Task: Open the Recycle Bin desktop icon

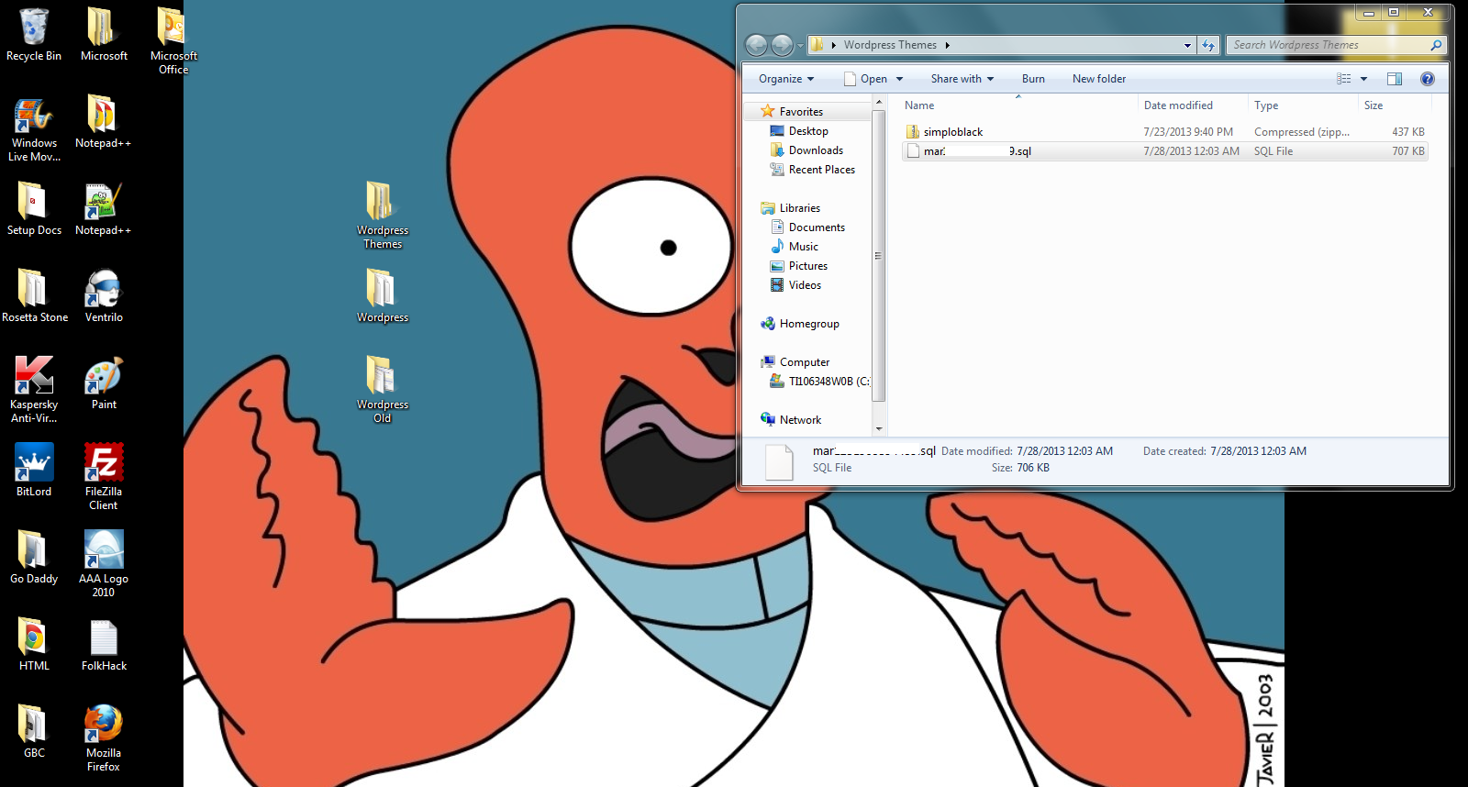Action: click(34, 35)
